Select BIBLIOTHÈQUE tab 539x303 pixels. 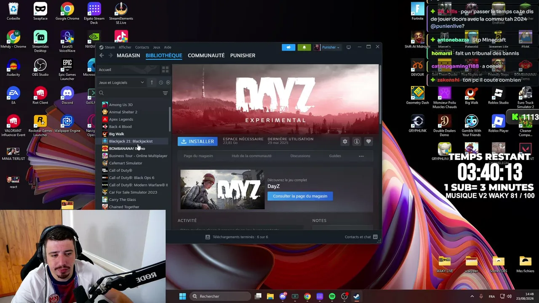click(x=164, y=56)
